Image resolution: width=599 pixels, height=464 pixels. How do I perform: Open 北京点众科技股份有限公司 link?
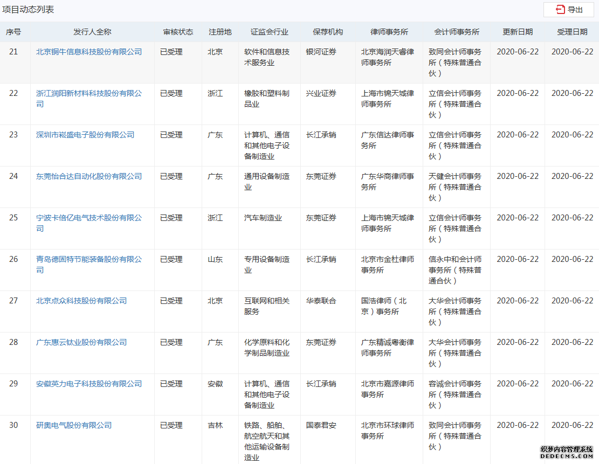coord(81,301)
